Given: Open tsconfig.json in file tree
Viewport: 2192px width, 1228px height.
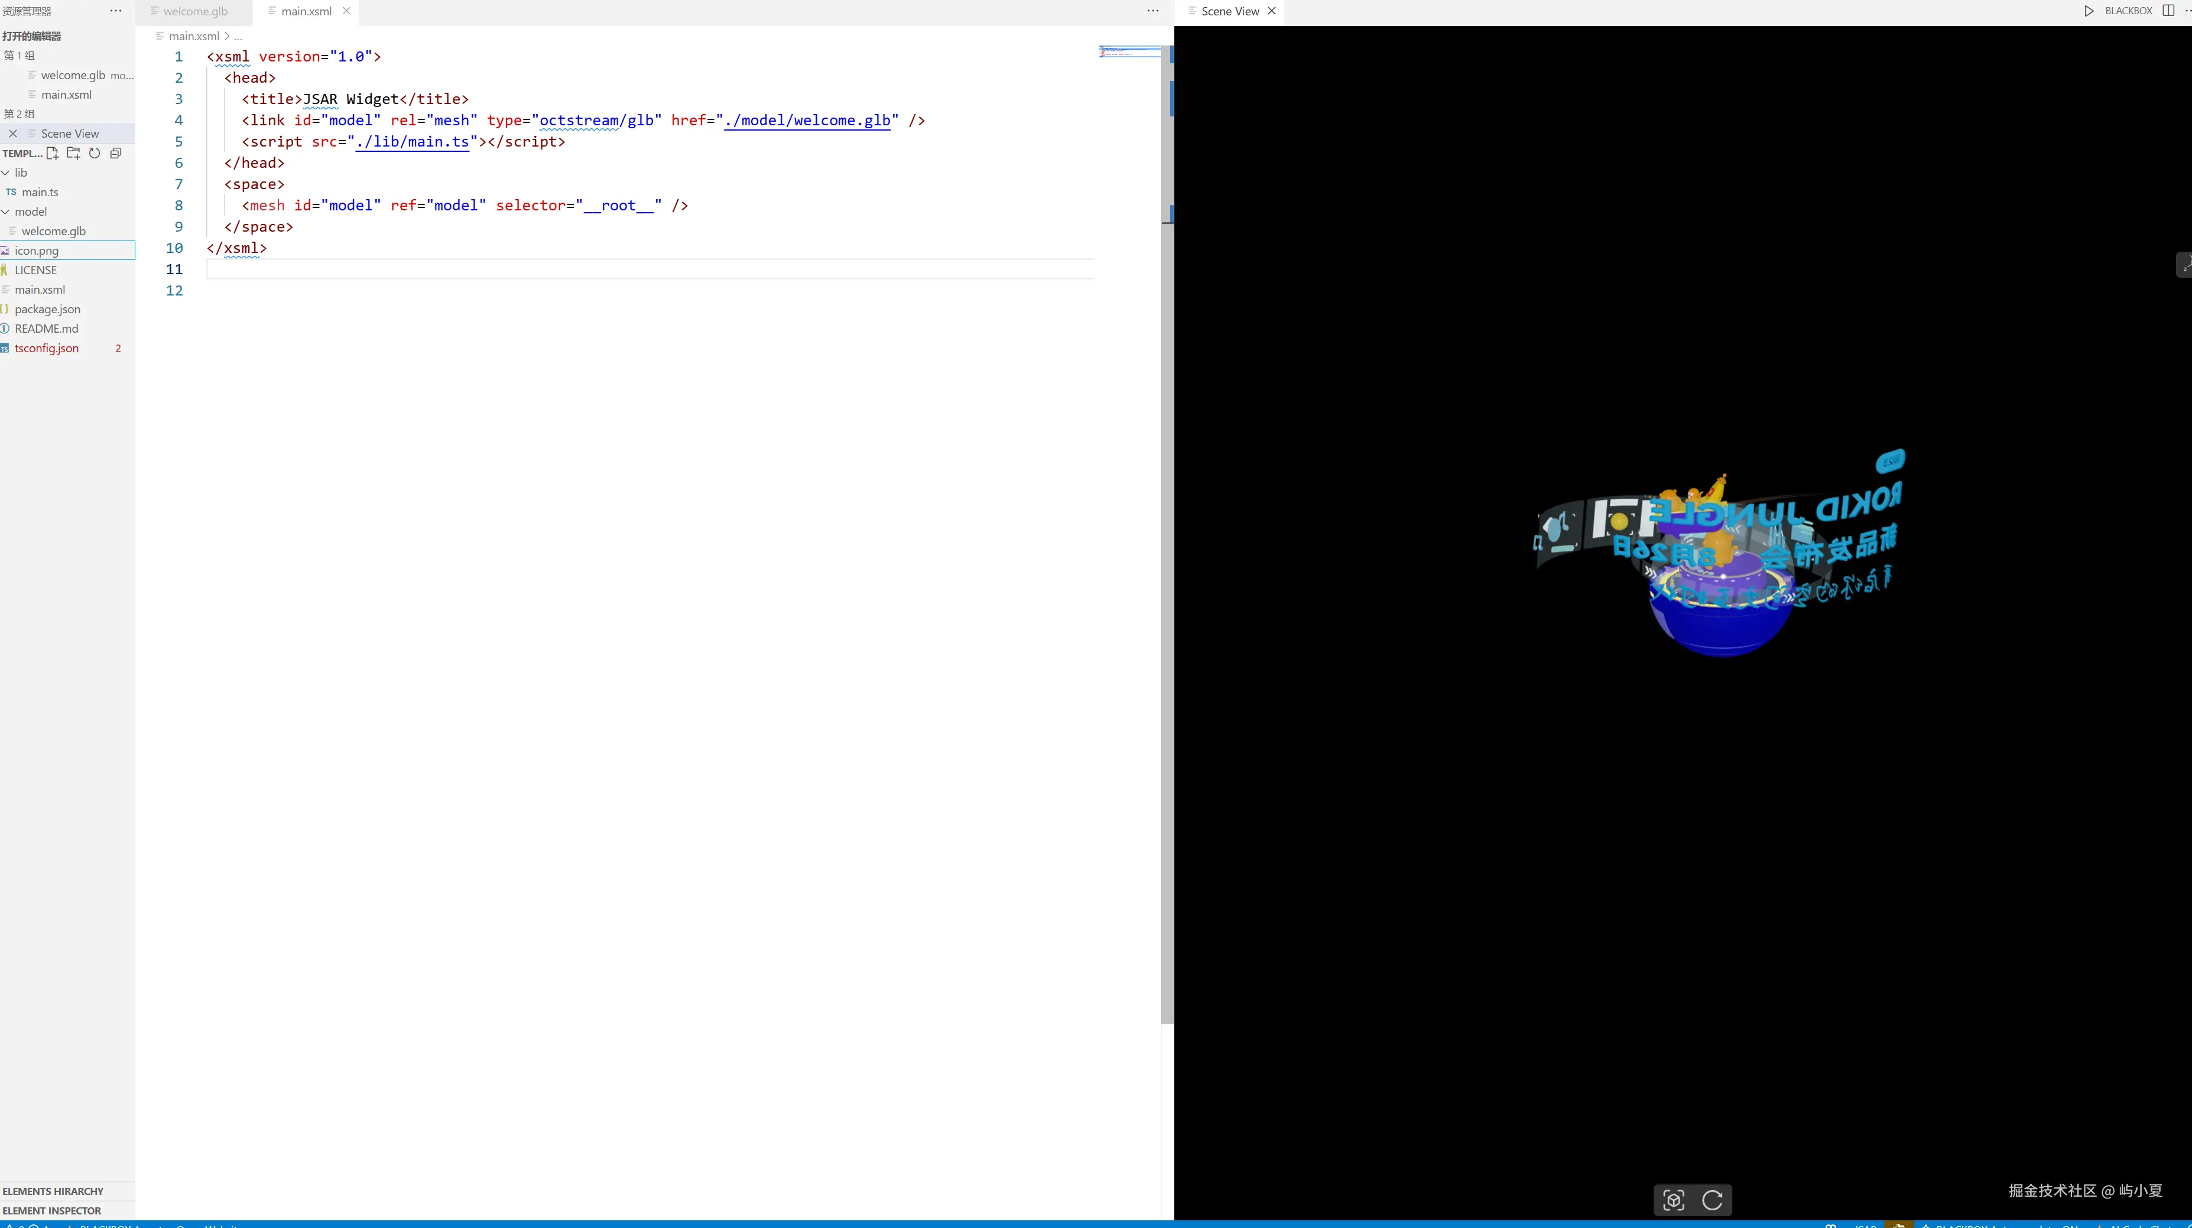Looking at the screenshot, I should (47, 348).
